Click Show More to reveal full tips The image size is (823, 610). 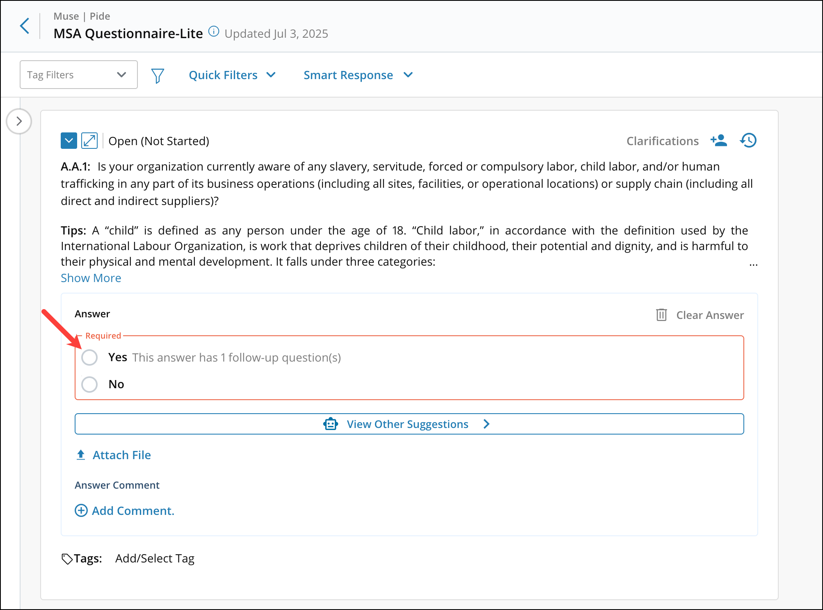click(91, 278)
